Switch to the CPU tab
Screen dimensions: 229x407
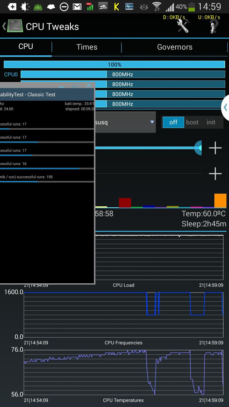(x=26, y=46)
